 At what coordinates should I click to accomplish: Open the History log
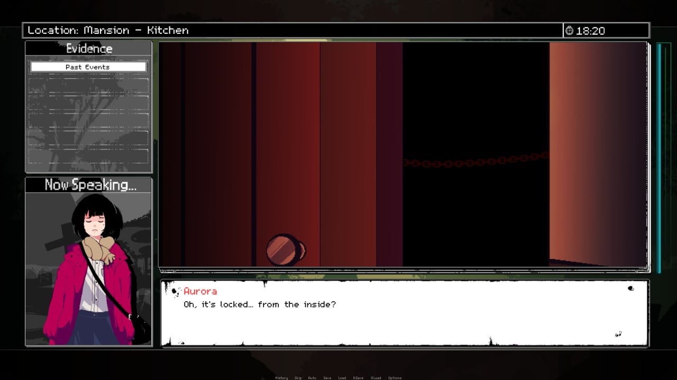pos(281,378)
